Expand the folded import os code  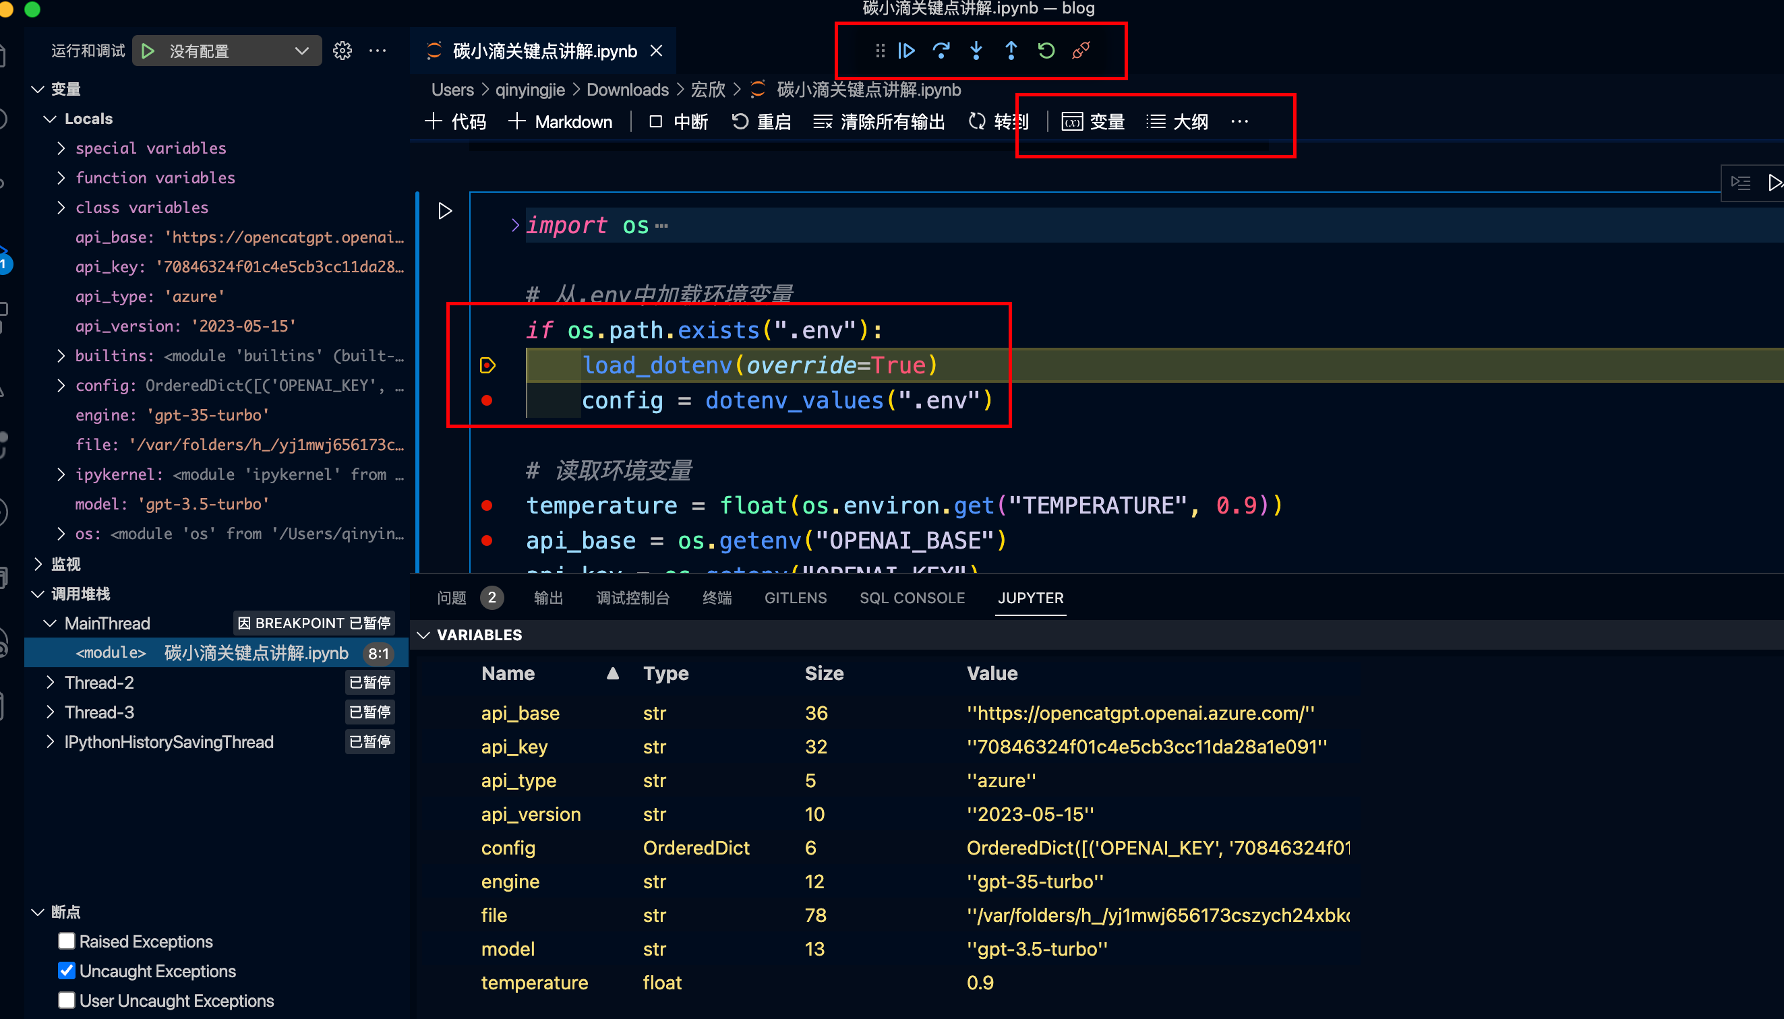pyautogui.click(x=515, y=225)
